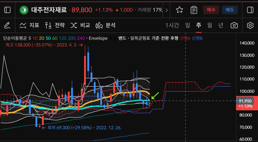The image size is (258, 142).
Task: Click the 140,000 price axis label
Action: [x=246, y=43]
